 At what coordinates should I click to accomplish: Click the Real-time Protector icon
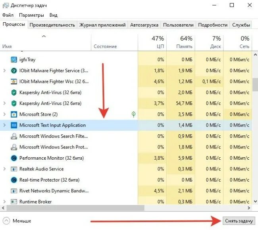[x=14, y=180]
